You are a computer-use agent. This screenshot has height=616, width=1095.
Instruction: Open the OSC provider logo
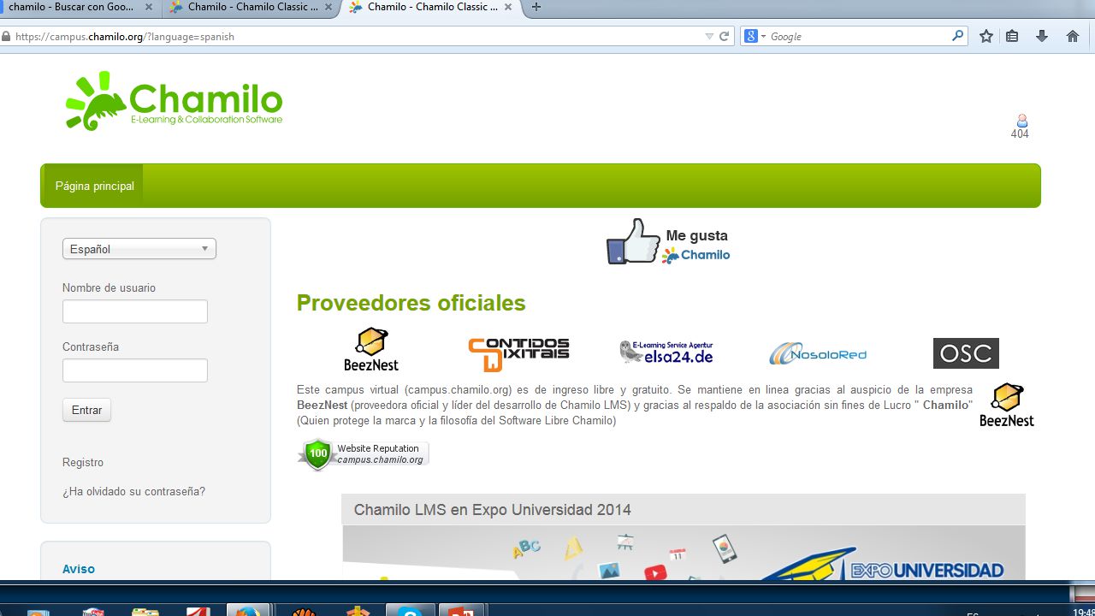(x=966, y=353)
